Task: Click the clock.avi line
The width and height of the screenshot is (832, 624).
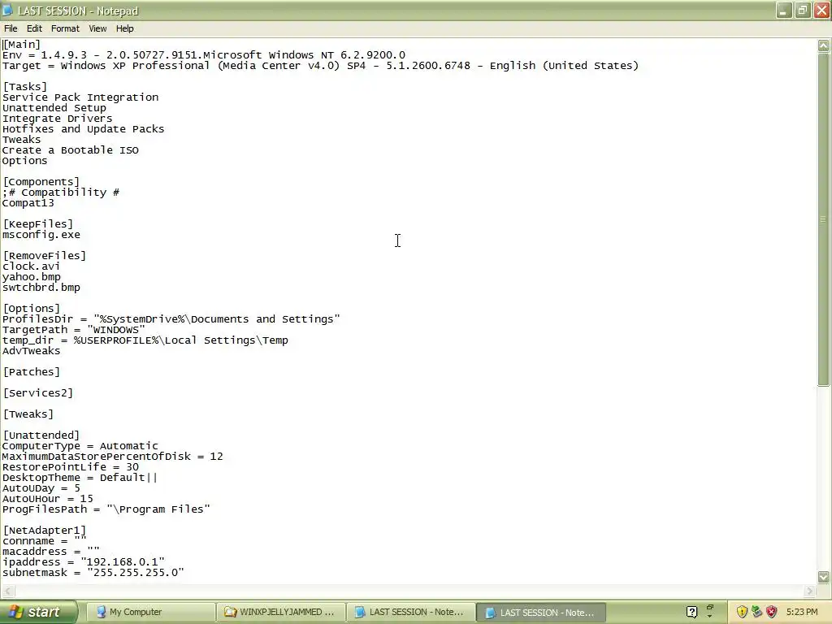Action: [x=32, y=266]
